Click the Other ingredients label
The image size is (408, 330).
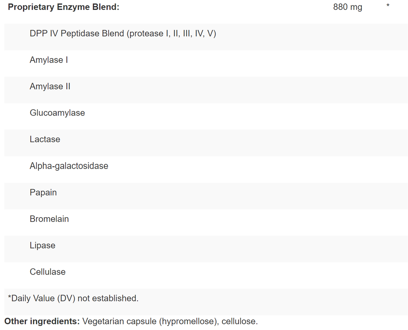click(42, 321)
